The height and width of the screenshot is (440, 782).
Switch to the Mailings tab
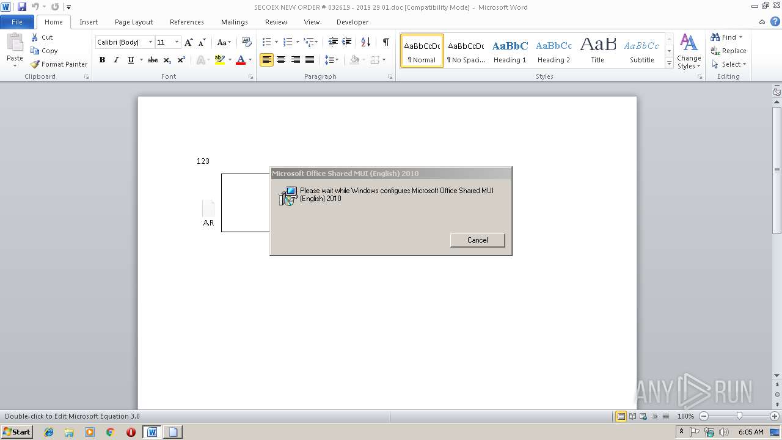coord(235,22)
